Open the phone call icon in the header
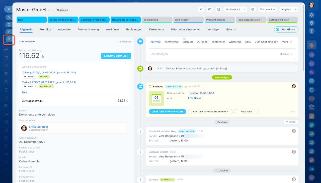 coord(201,10)
